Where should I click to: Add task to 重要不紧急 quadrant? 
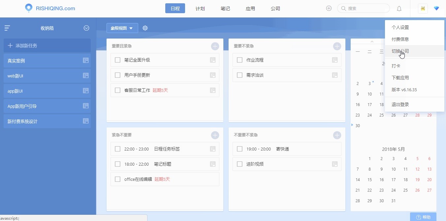[337, 46]
